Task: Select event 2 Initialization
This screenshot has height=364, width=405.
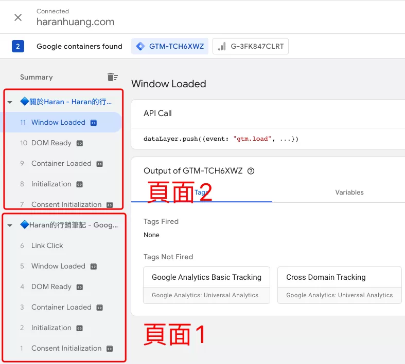Action: [61, 328]
